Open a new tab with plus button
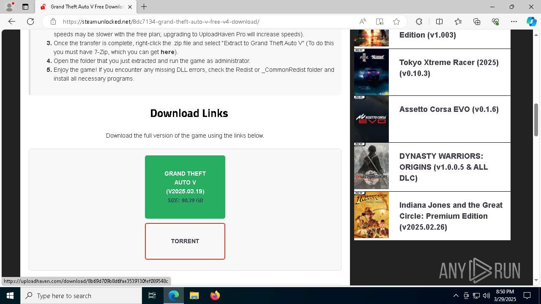Image resolution: width=541 pixels, height=304 pixels. (144, 7)
